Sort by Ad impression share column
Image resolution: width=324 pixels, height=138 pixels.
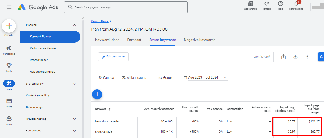[x=261, y=109]
